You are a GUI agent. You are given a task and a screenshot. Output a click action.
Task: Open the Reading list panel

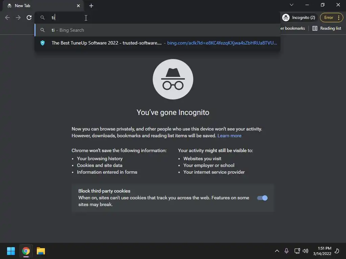(x=327, y=28)
